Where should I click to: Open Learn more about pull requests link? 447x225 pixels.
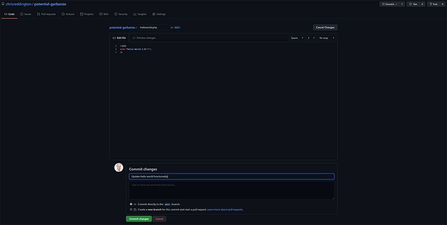225,210
